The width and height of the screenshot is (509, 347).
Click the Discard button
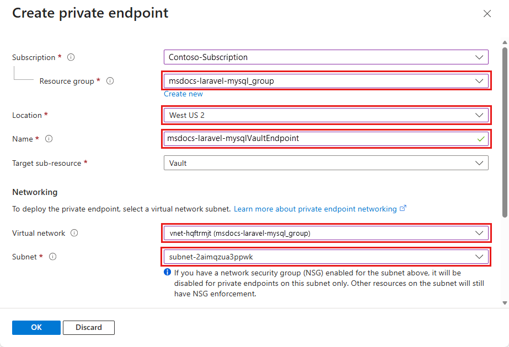(x=89, y=327)
